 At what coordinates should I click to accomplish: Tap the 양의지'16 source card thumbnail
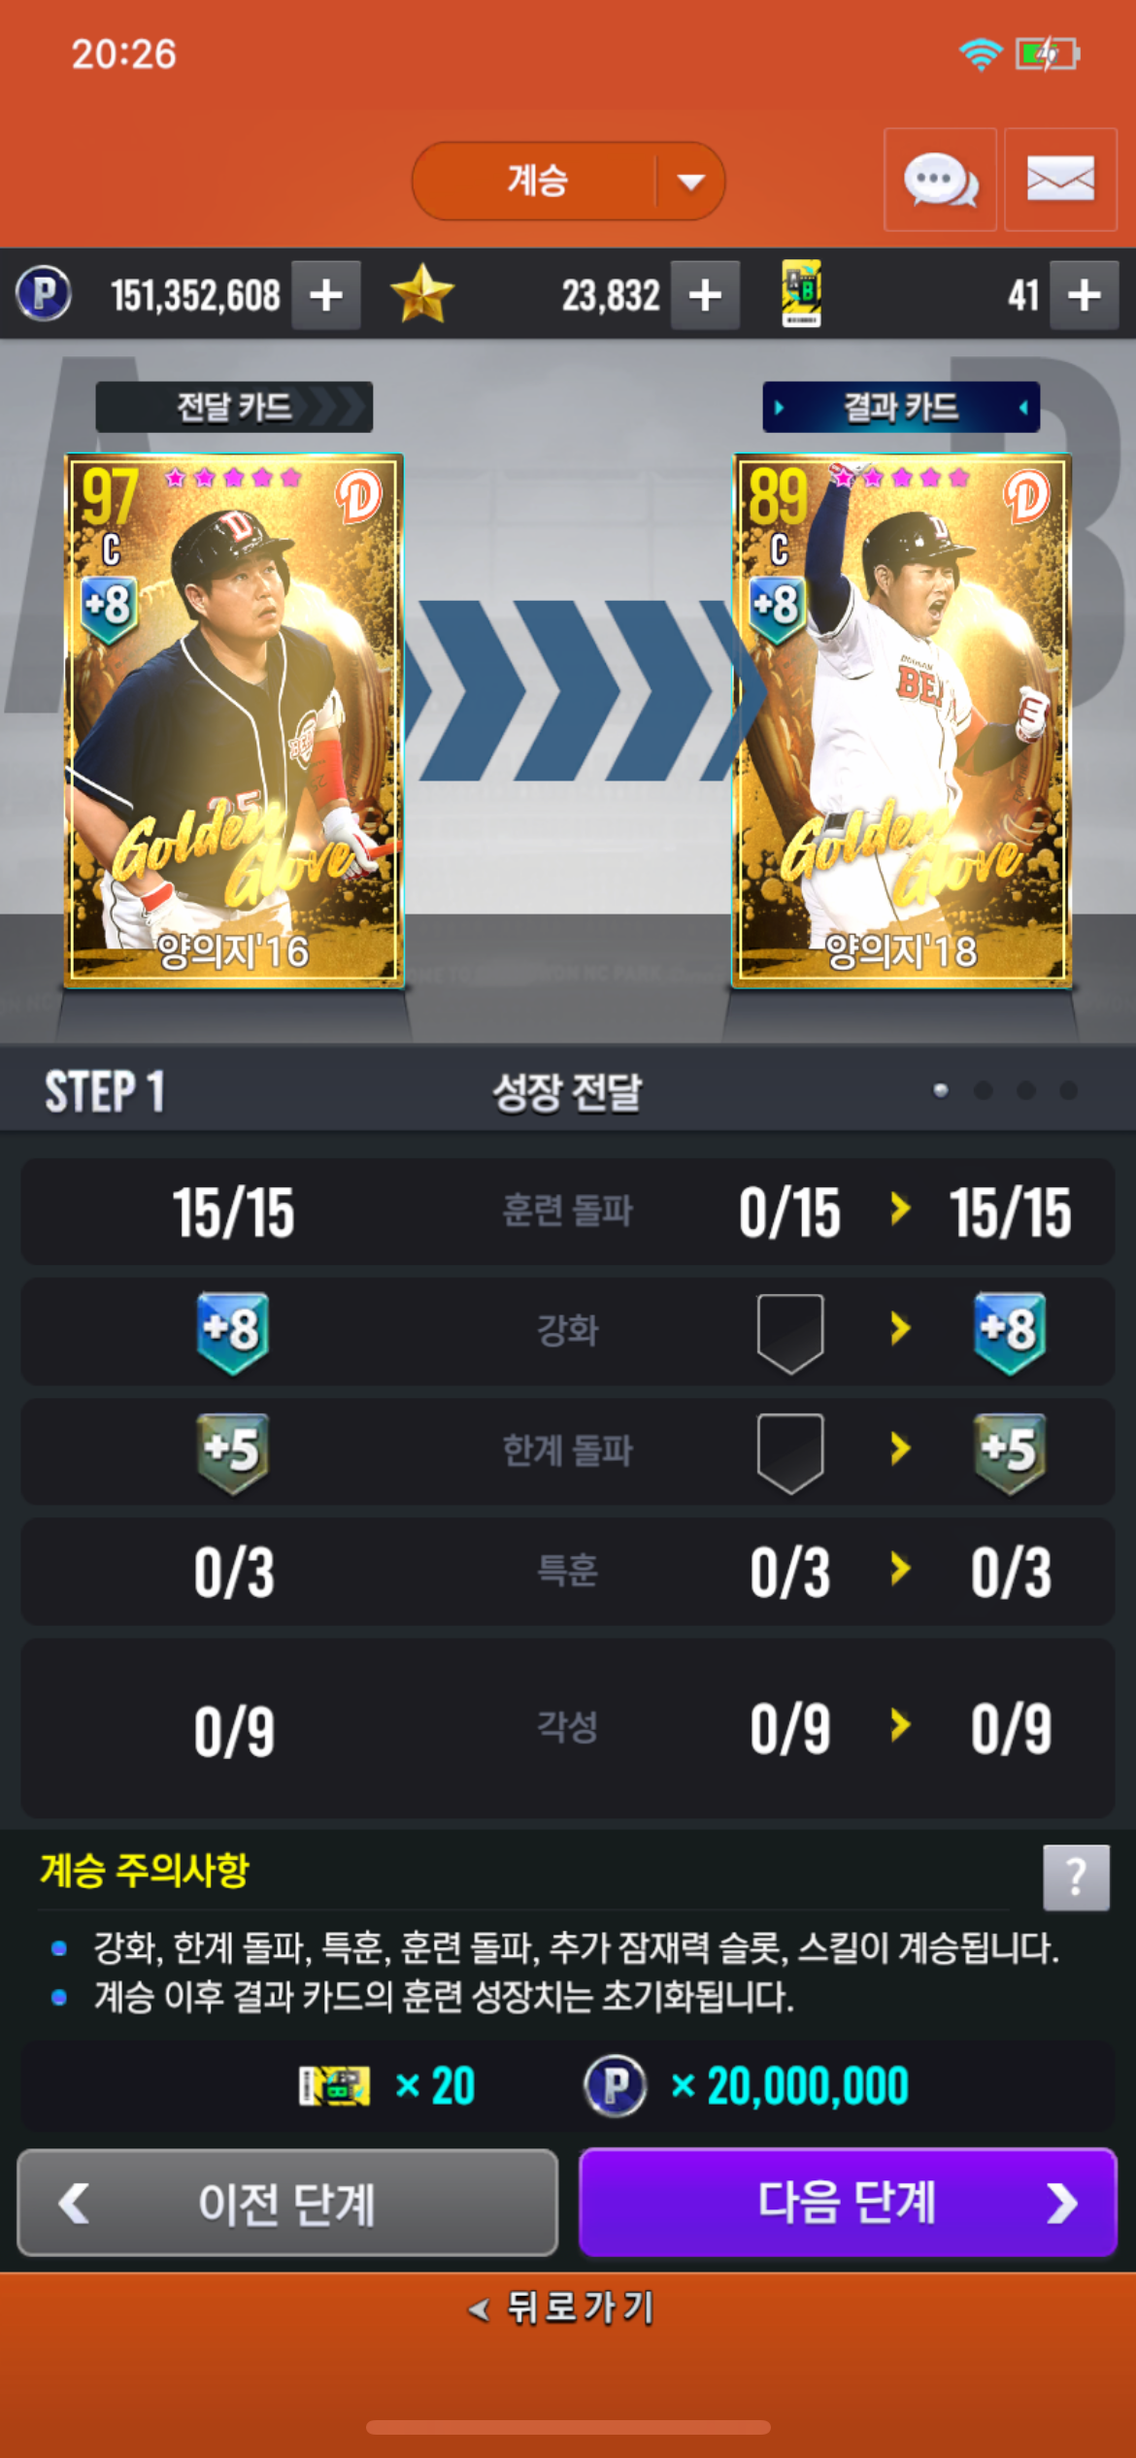[234, 720]
